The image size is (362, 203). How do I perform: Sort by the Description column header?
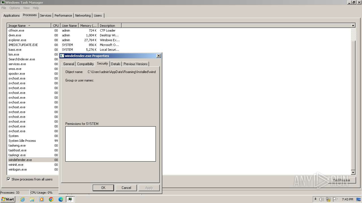pyautogui.click(x=110, y=26)
